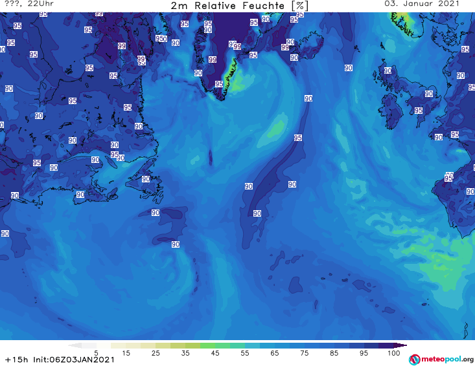
Task: Click the time label '???, 22Uhr'
Action: 29,4
